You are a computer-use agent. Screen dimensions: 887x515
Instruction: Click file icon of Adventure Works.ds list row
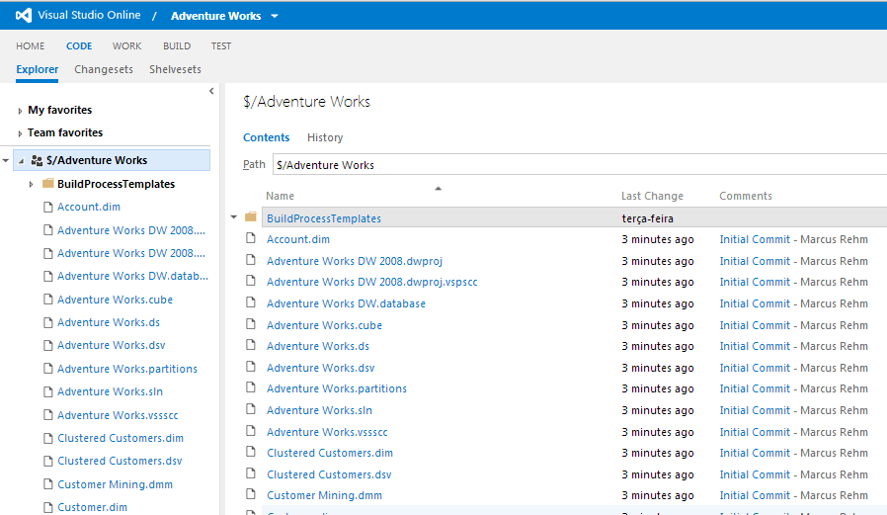click(x=251, y=345)
